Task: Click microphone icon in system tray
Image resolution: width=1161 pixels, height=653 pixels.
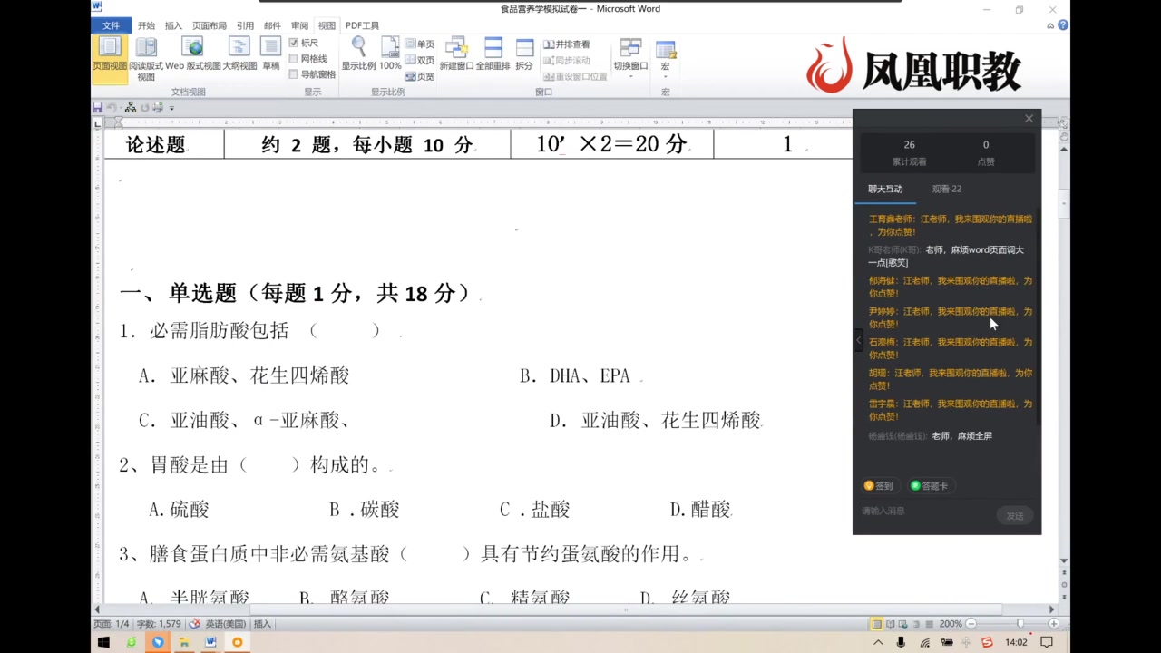Action: [901, 642]
